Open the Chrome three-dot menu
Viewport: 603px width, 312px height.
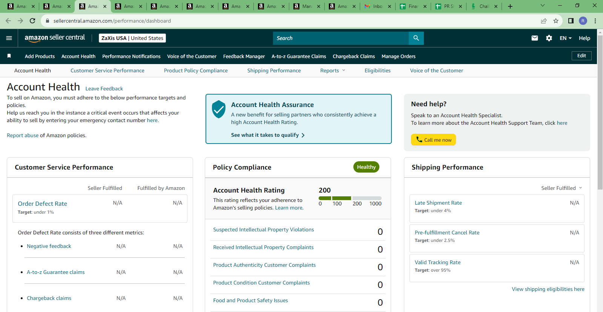(x=595, y=21)
